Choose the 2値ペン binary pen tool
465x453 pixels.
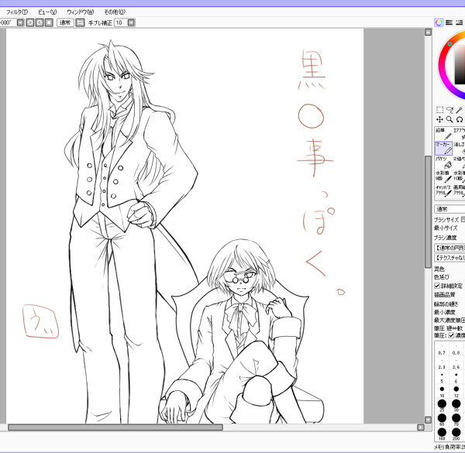459,163
